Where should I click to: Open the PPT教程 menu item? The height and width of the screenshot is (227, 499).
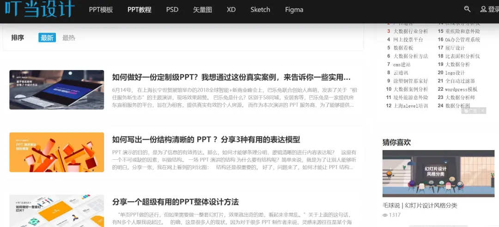(x=140, y=10)
